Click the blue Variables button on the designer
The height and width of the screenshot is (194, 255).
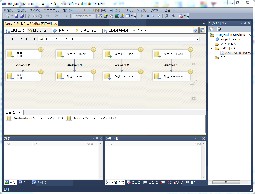[196, 30]
